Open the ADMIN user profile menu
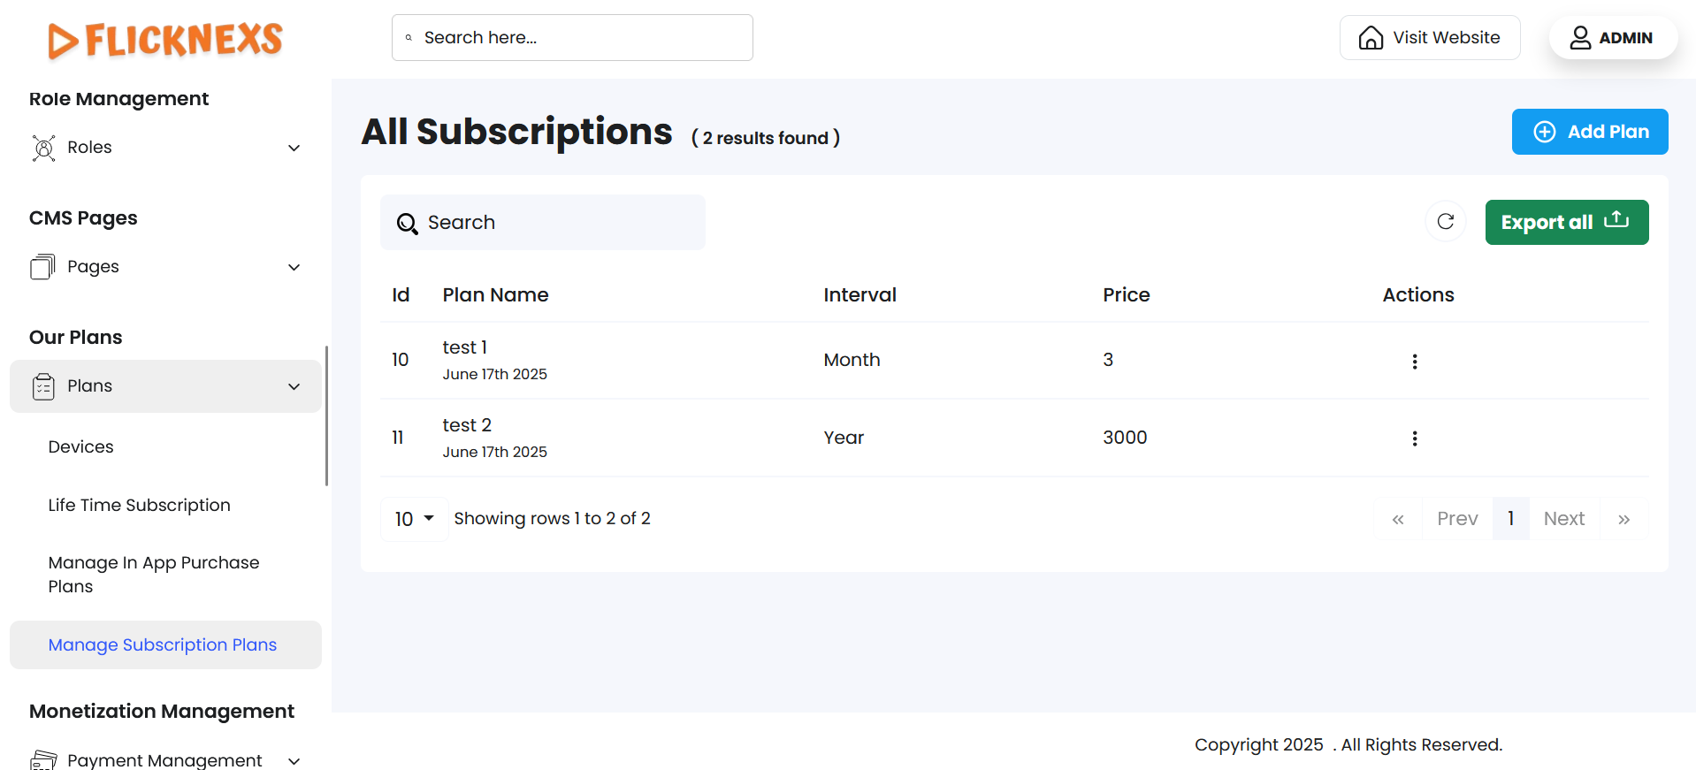 coord(1612,38)
